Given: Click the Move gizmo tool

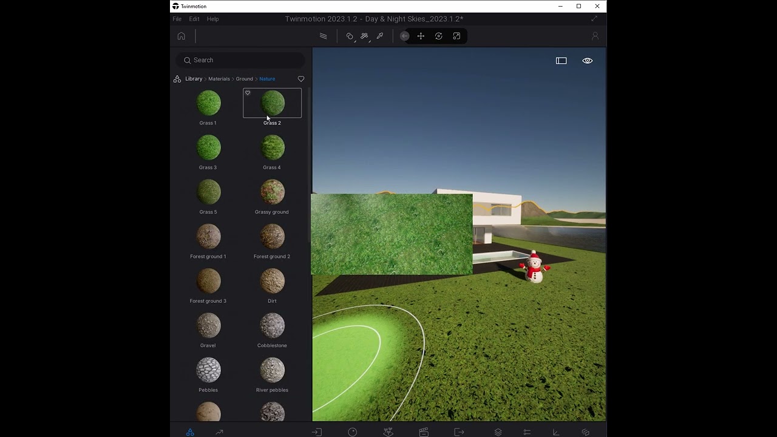Looking at the screenshot, I should pos(421,36).
